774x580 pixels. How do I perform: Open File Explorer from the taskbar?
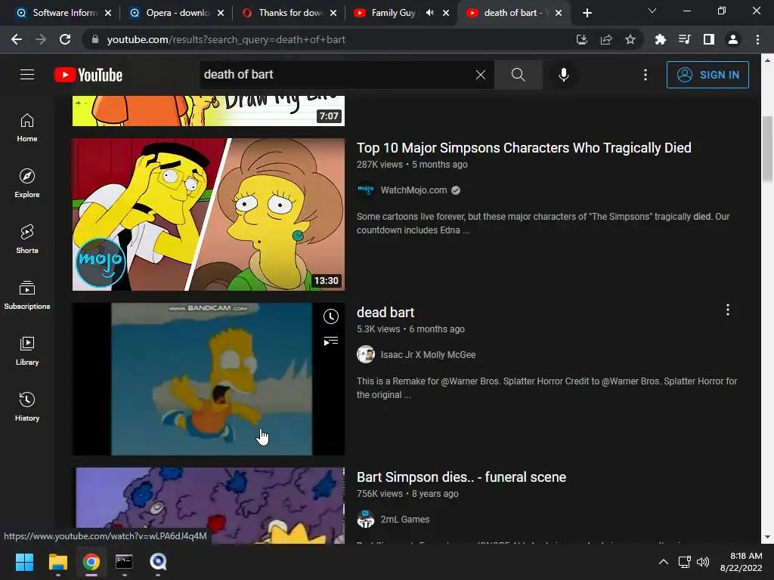click(x=57, y=562)
